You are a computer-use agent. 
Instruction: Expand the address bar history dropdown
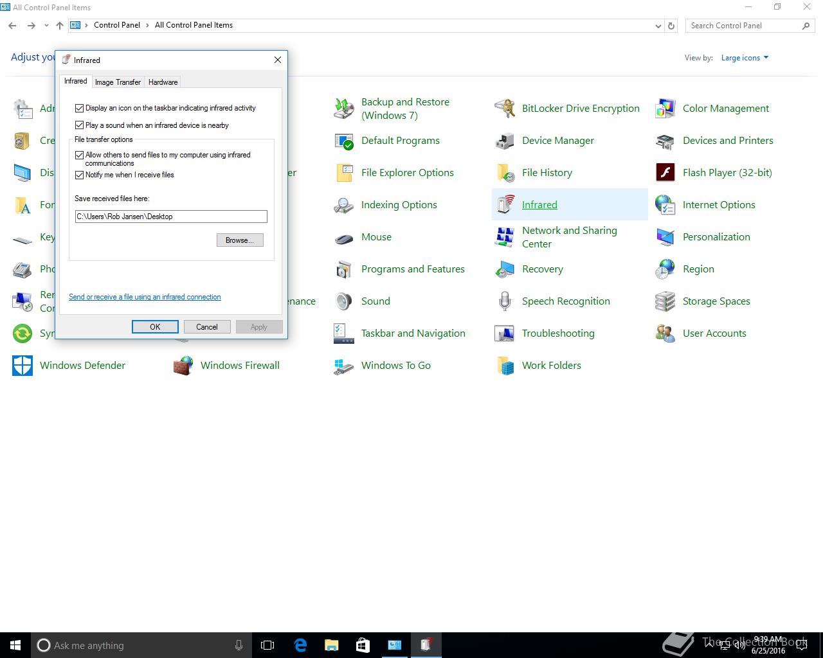(x=658, y=26)
